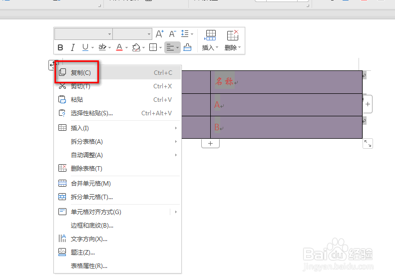Open 自动调整(A) submenu
Image resolution: width=395 pixels, height=280 pixels.
tap(118, 155)
